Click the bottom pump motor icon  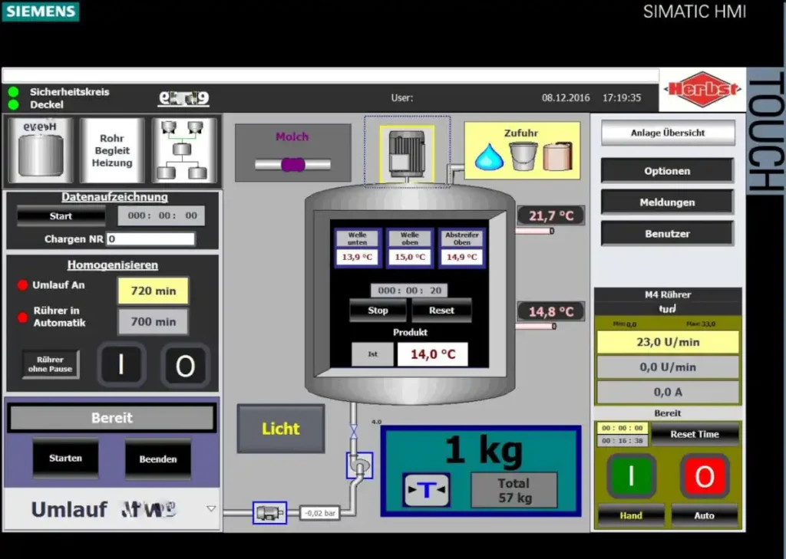pyautogui.click(x=269, y=512)
